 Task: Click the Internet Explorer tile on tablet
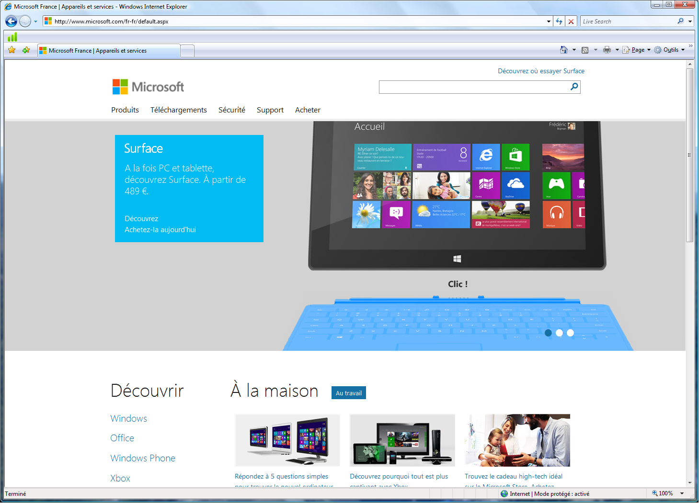(486, 157)
